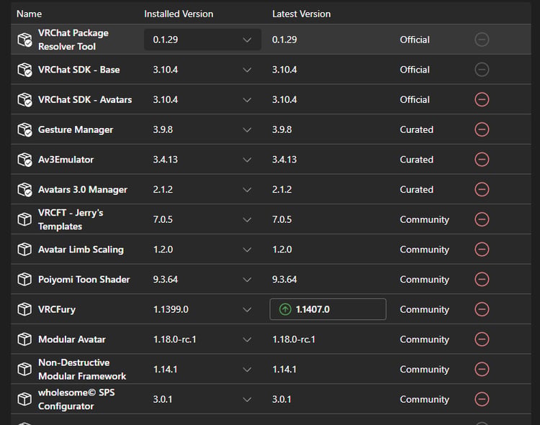The height and width of the screenshot is (425, 540).
Task: Click the Modular Avatar package name
Action: (72, 339)
